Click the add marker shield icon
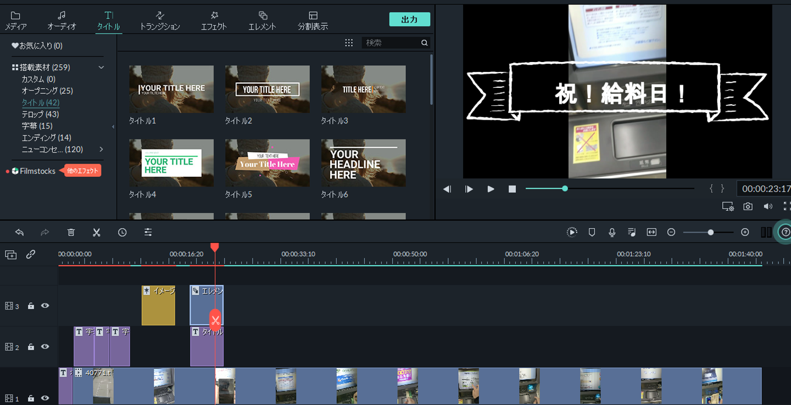Screen dimensions: 791x405 click(x=592, y=232)
